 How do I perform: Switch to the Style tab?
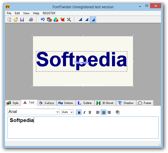13,103
